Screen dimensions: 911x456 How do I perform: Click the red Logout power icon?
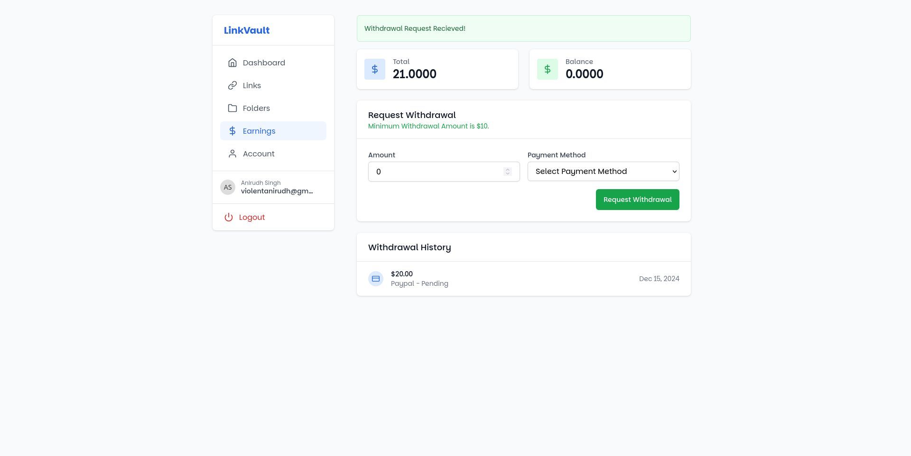[x=229, y=217]
